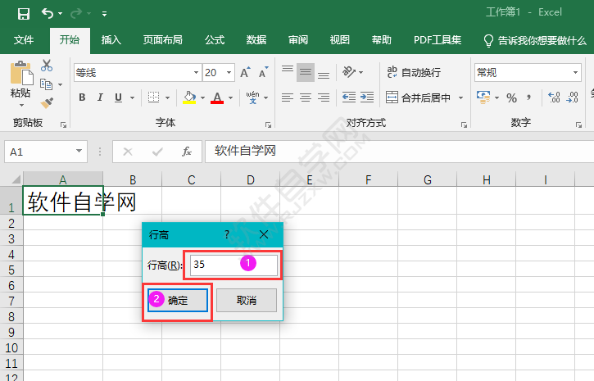The image size is (594, 381).
Task: Click the 取消 button in dialog
Action: click(x=247, y=301)
